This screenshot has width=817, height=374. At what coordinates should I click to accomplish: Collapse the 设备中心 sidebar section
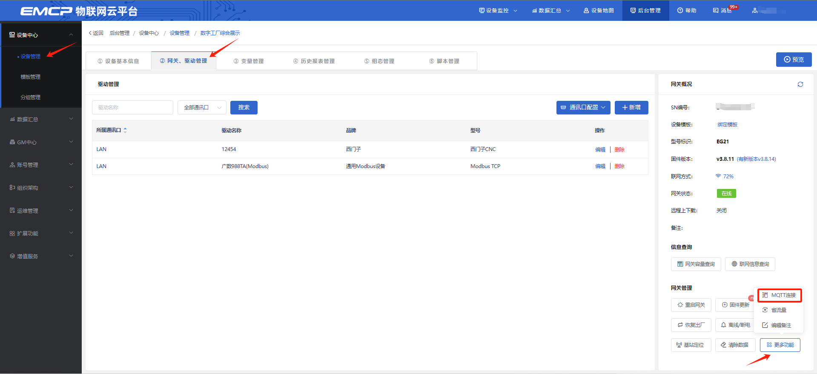coord(41,35)
